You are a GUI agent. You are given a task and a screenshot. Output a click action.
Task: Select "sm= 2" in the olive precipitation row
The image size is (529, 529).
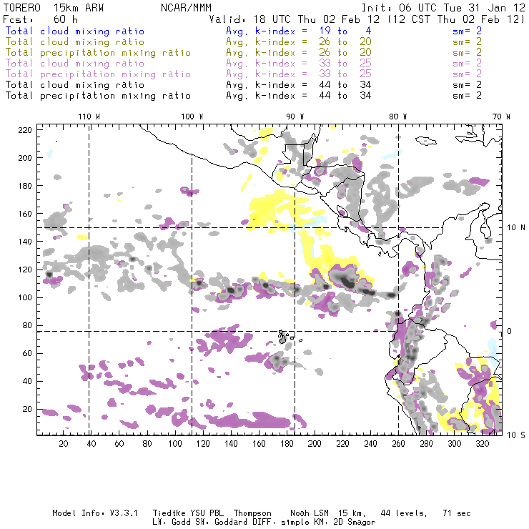(468, 53)
